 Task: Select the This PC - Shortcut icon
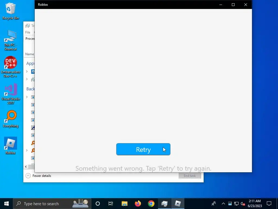tap(11, 41)
